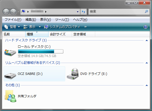The width and height of the screenshot is (152, 111).
Task: Select the DVD ドライブ (E:) icon
Action: pos(73,74)
